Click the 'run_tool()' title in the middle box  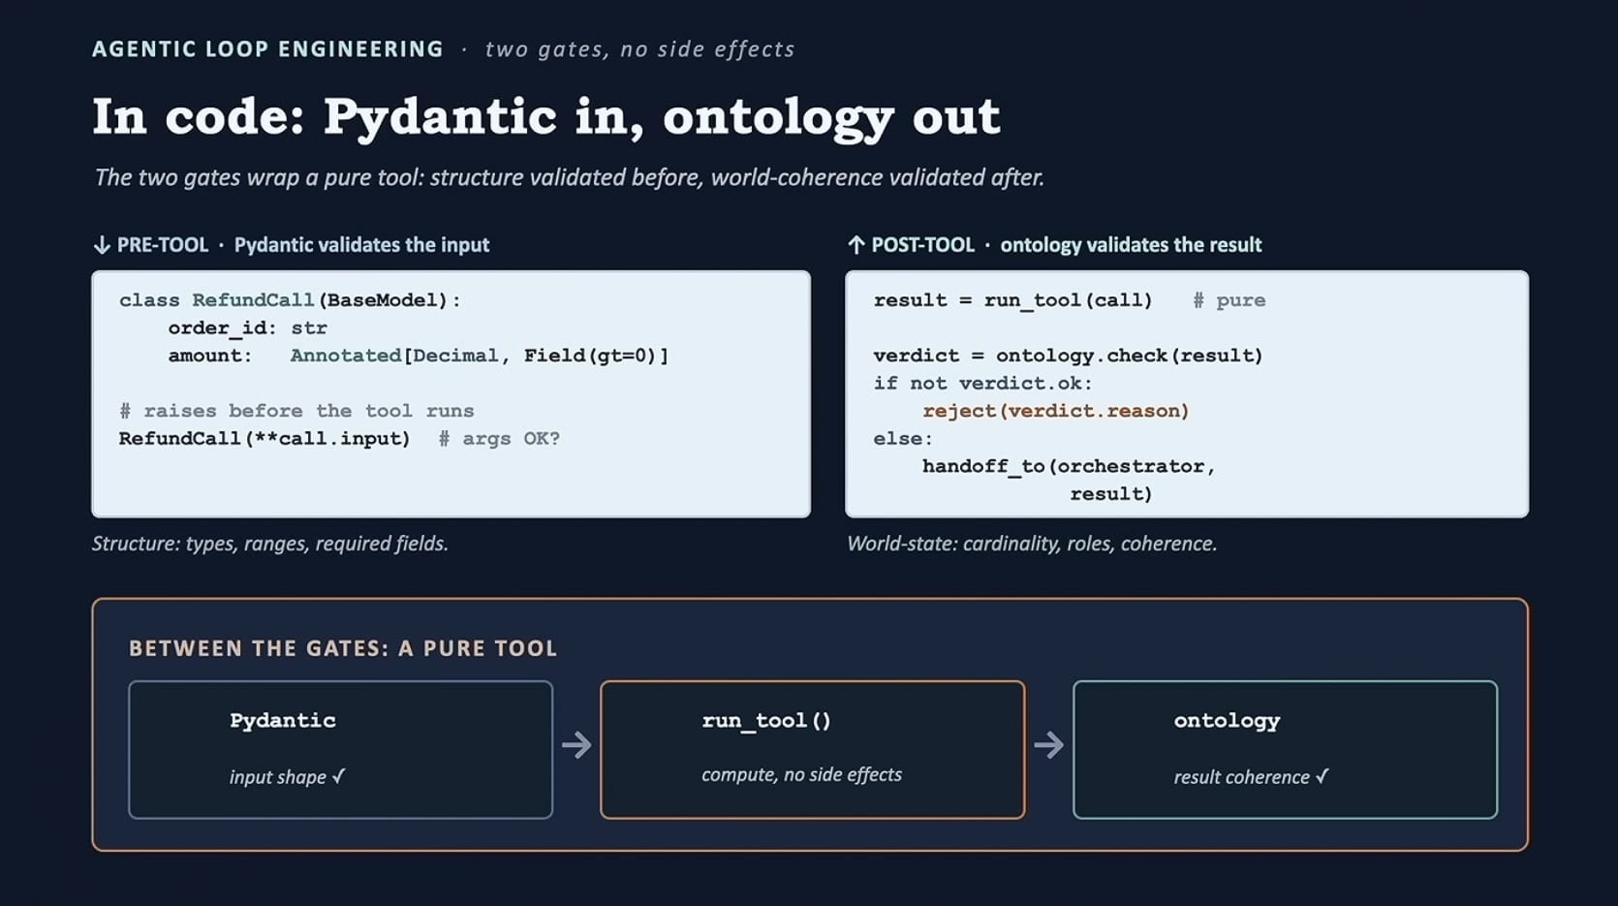click(766, 721)
